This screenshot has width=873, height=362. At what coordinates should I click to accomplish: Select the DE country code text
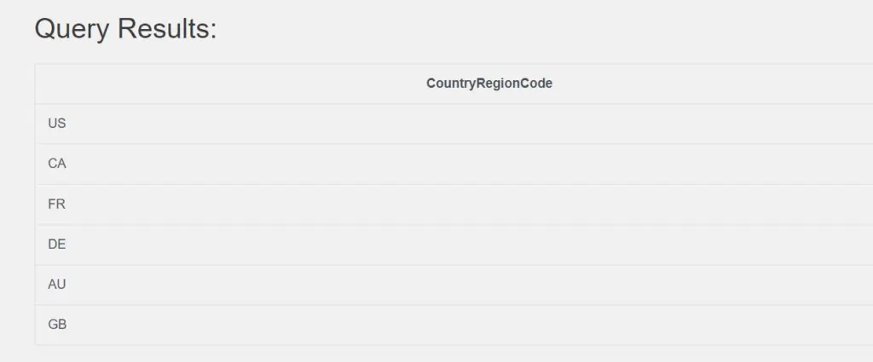pyautogui.click(x=57, y=244)
